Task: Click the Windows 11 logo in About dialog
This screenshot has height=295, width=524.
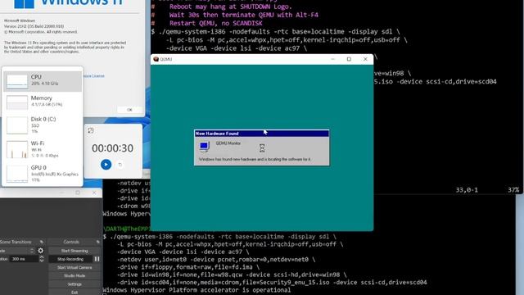Action: pyautogui.click(x=24, y=3)
